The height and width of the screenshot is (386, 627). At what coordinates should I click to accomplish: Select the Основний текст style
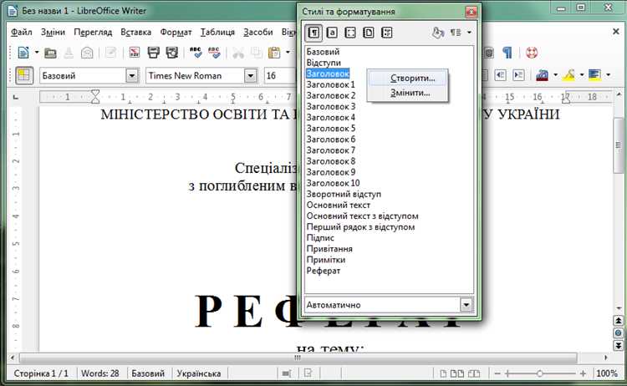point(339,205)
